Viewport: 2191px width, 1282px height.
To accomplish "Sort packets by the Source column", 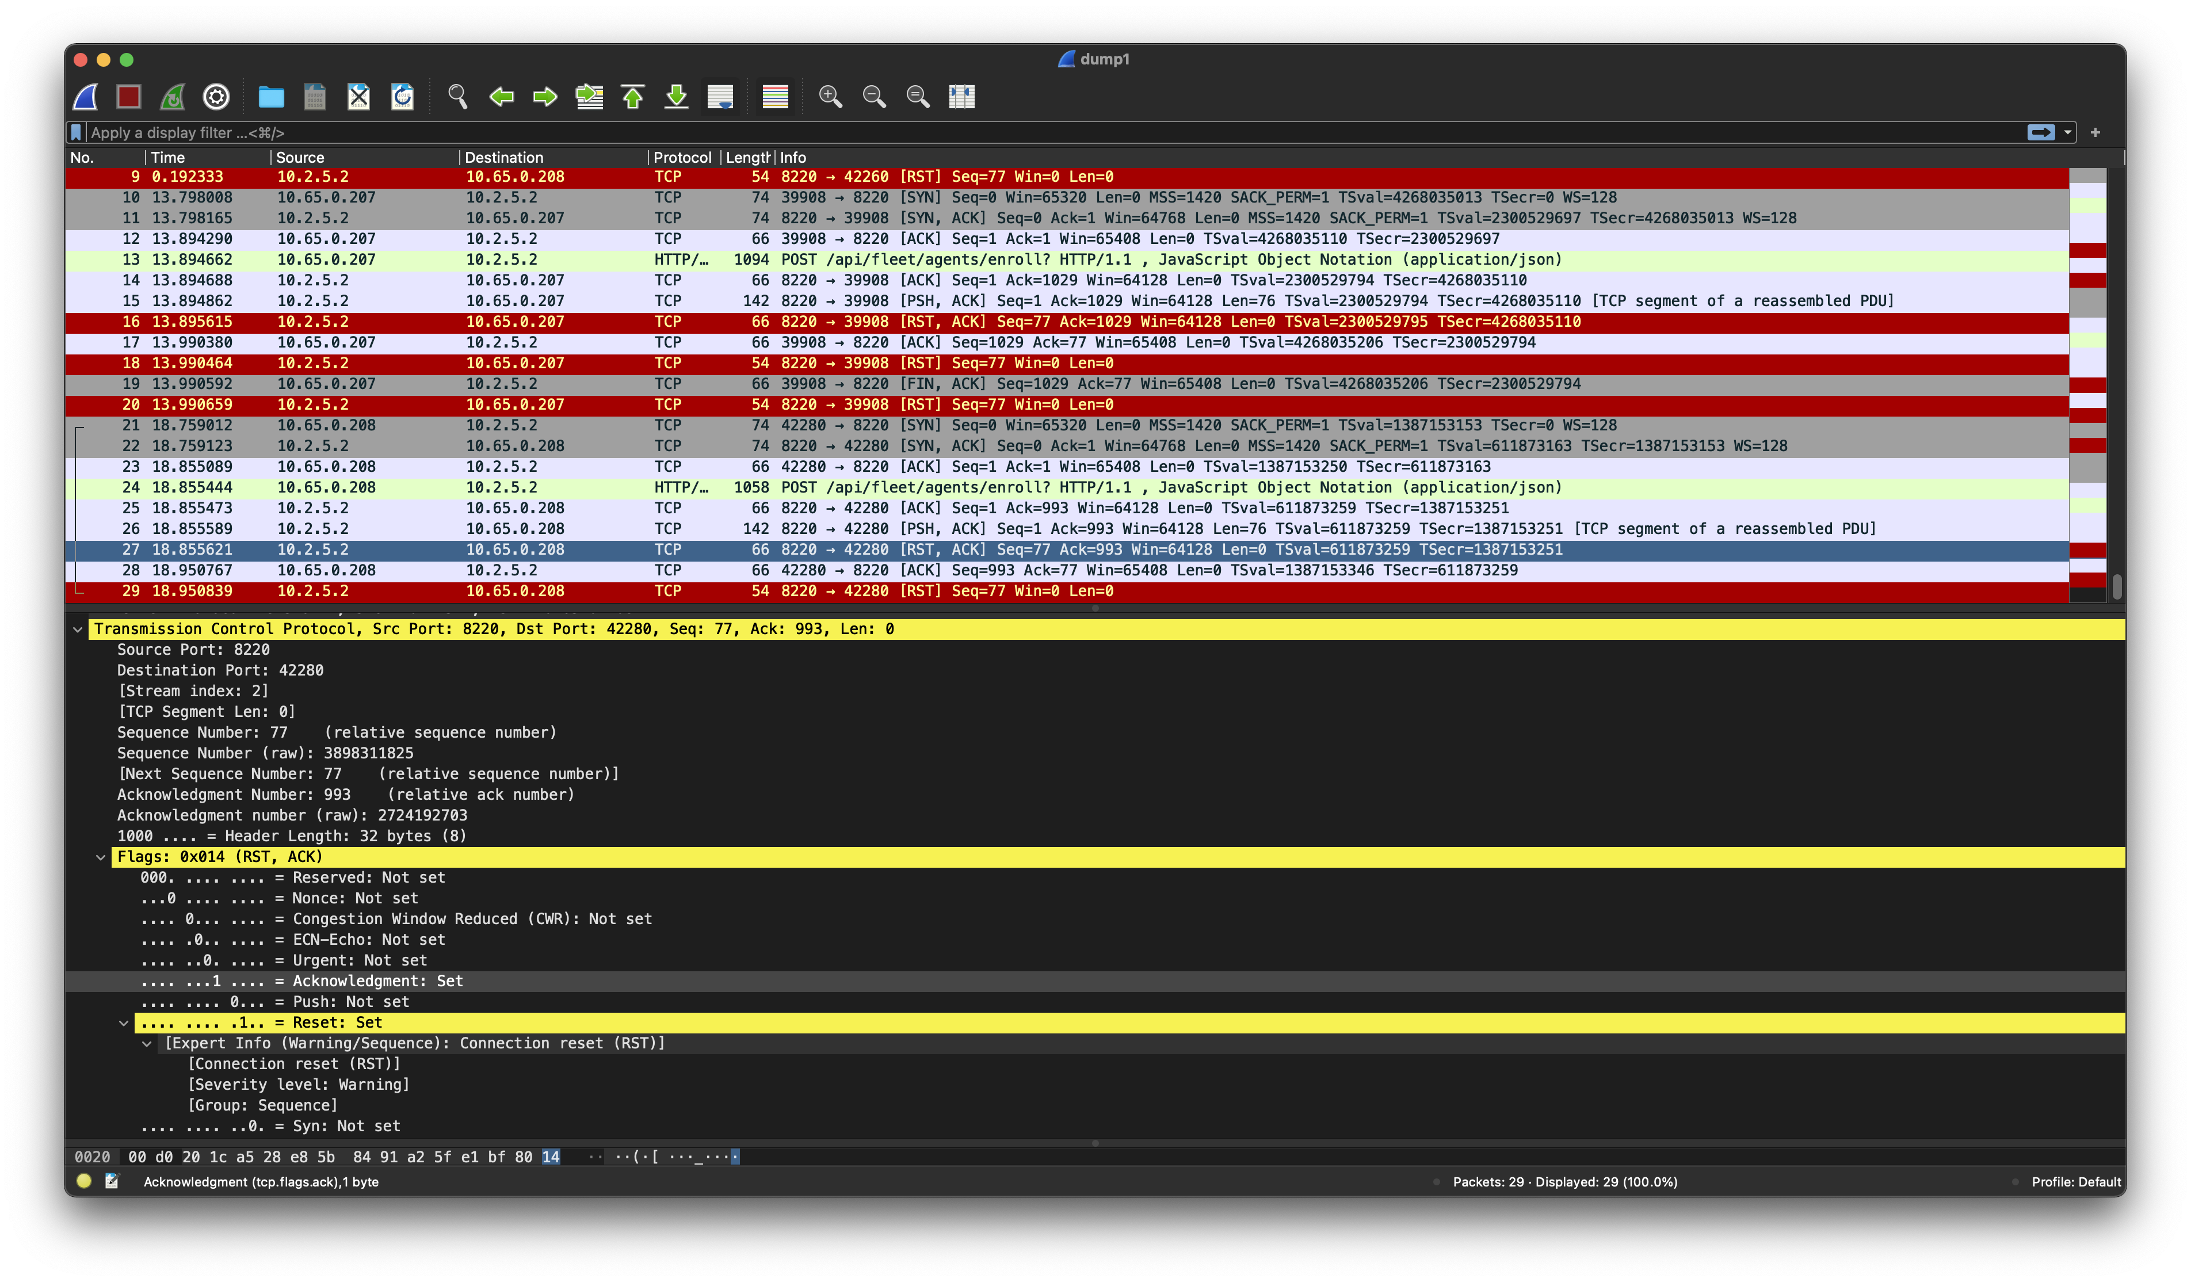I will click(x=300, y=158).
